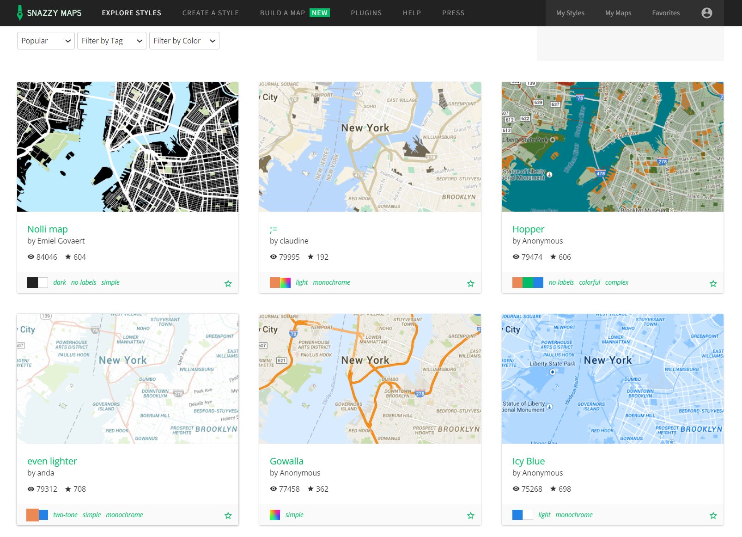Open the Popular sort dropdown
This screenshot has height=537, width=742.
pos(46,41)
